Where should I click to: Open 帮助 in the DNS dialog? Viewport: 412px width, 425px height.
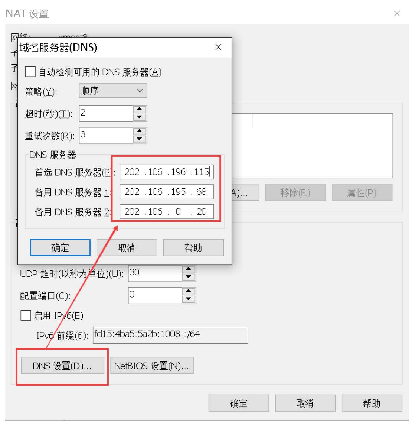pos(193,247)
